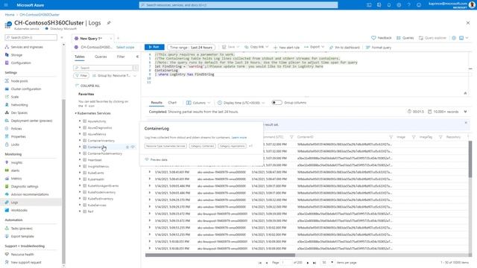Go to last results page

pos(315,263)
